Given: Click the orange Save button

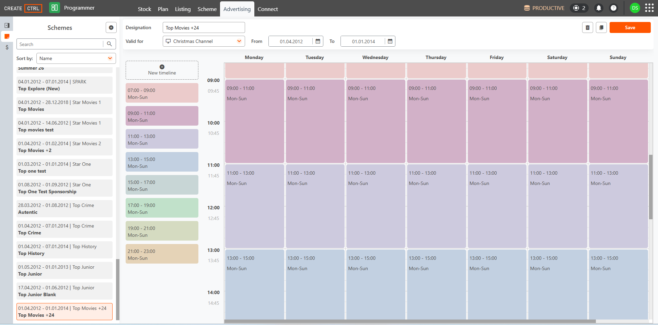Looking at the screenshot, I should click(630, 27).
